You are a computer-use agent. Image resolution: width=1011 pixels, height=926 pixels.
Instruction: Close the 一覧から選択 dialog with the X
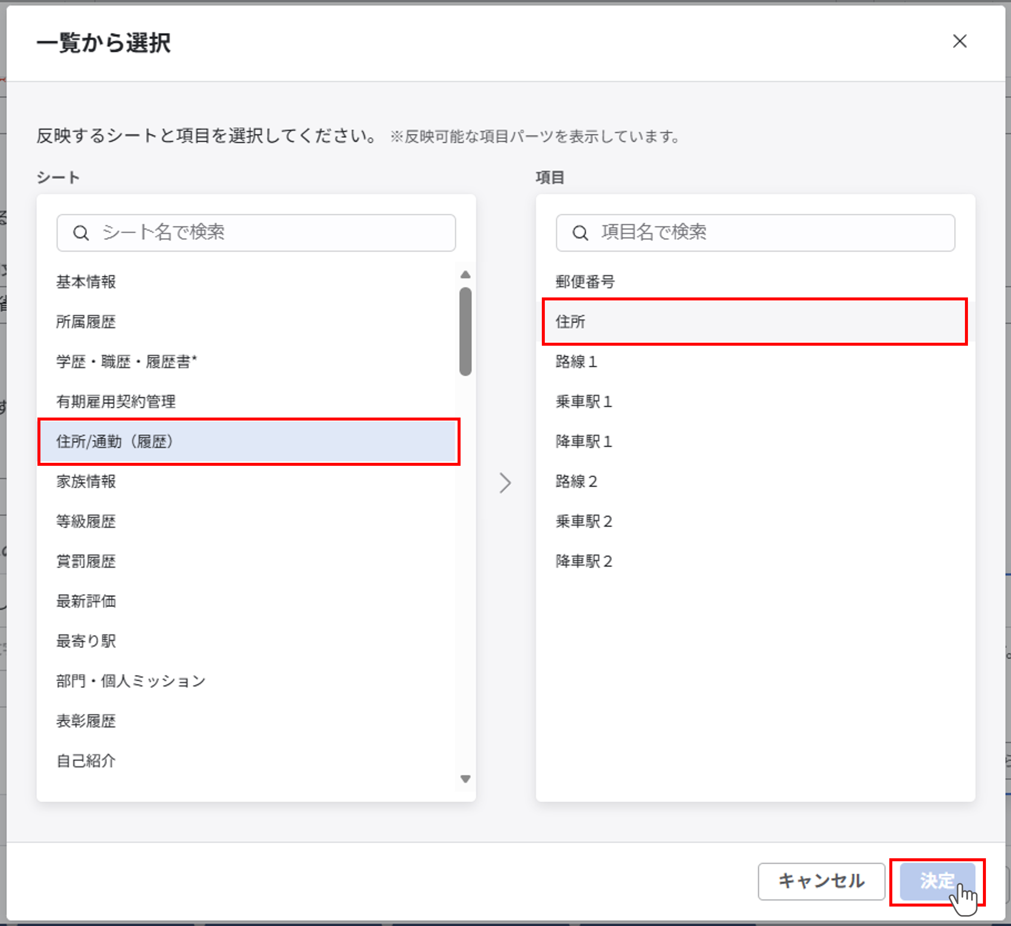(x=960, y=42)
